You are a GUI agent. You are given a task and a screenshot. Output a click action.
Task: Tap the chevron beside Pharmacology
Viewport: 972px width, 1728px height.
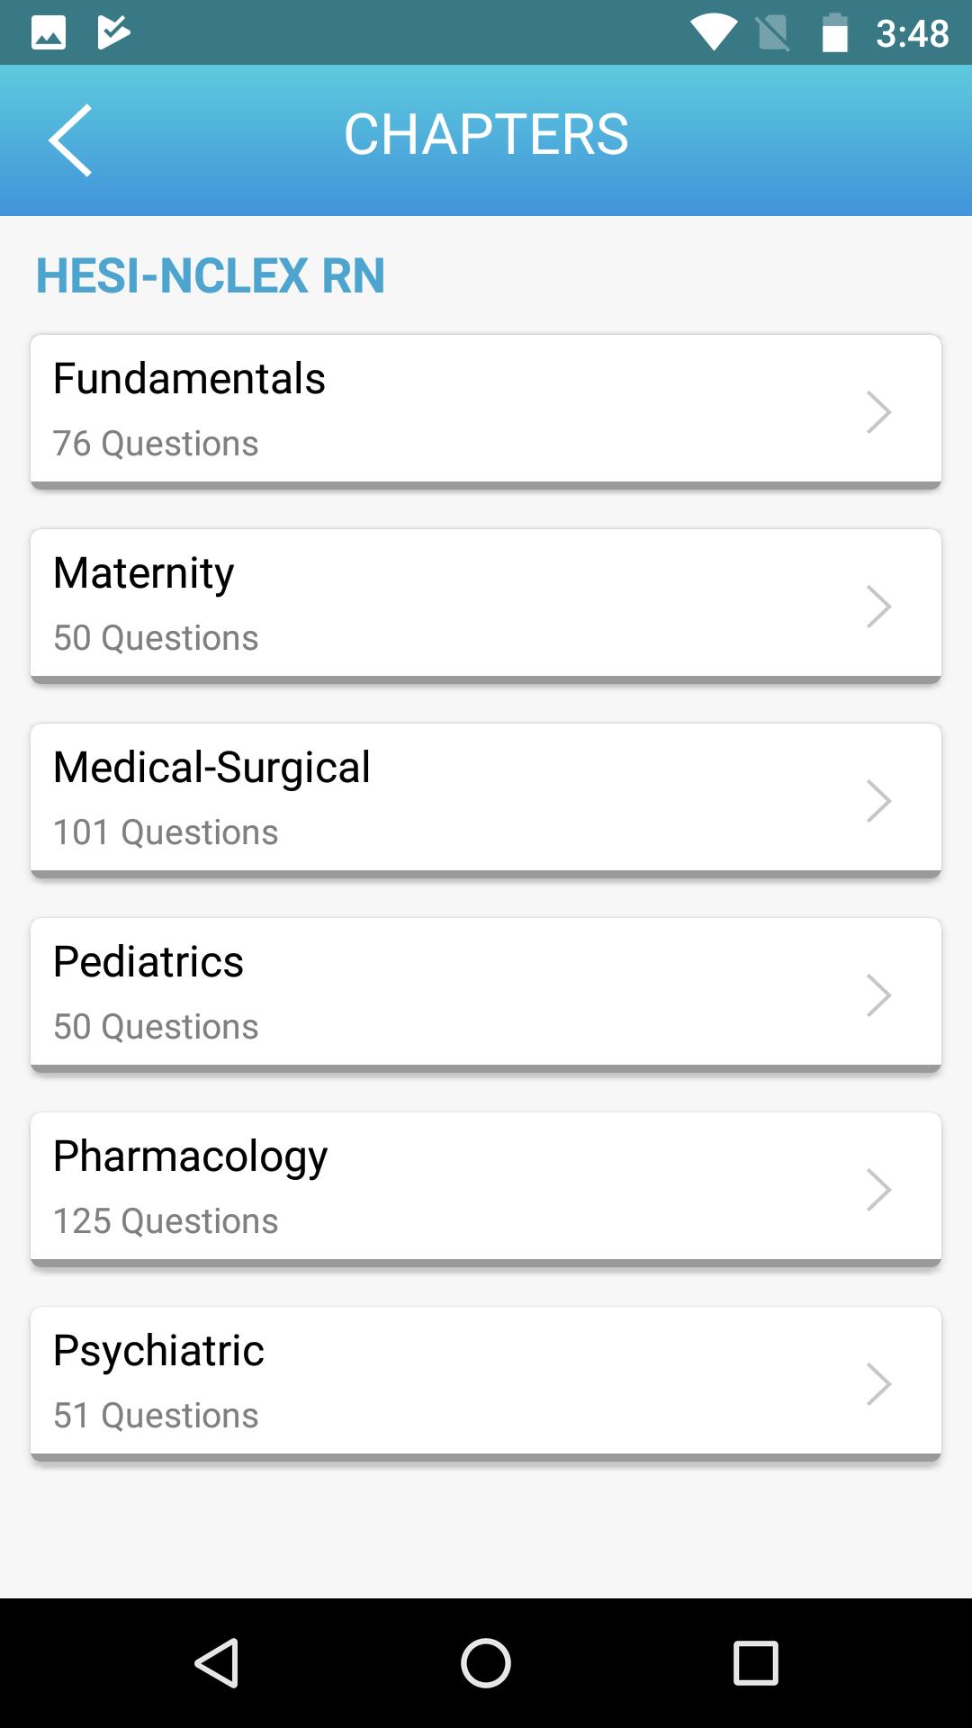[x=878, y=1190]
